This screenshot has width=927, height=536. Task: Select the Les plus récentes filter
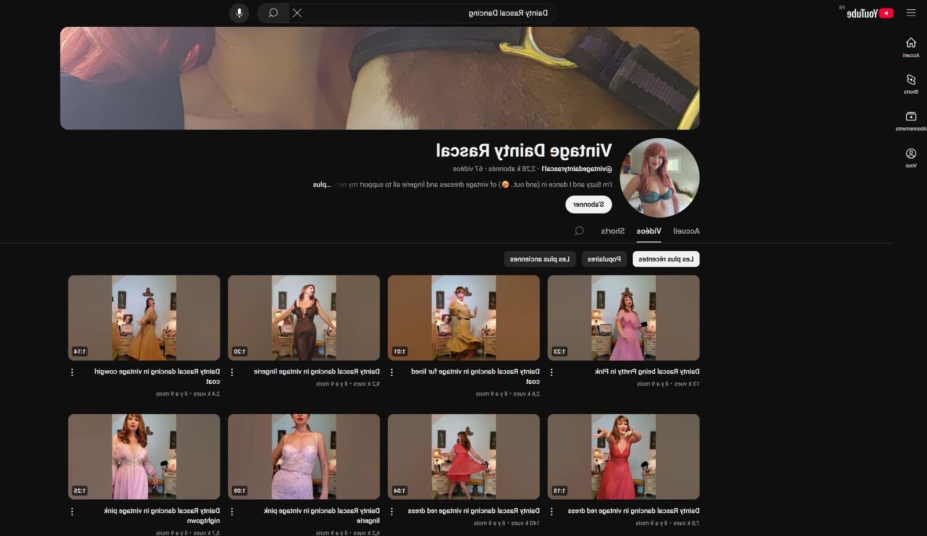pyautogui.click(x=666, y=259)
